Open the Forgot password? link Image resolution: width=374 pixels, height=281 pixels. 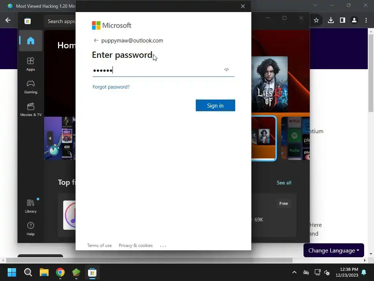[x=111, y=87]
